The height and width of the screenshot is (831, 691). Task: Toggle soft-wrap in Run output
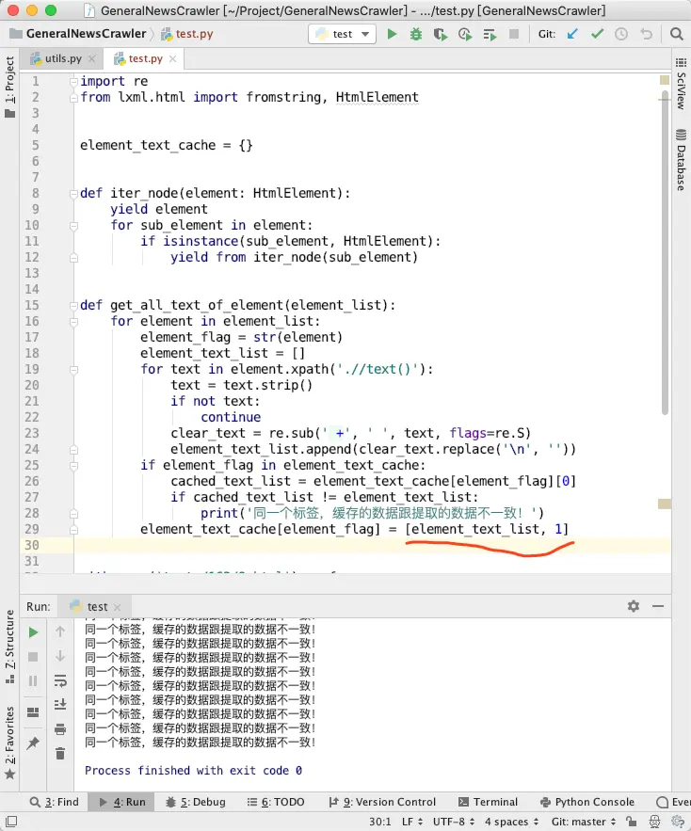coord(60,680)
